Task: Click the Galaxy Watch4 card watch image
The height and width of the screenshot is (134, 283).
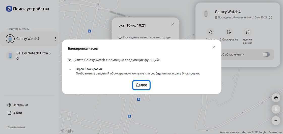Action: (x=206, y=14)
